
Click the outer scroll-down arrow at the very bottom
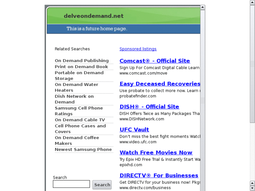(253, 189)
